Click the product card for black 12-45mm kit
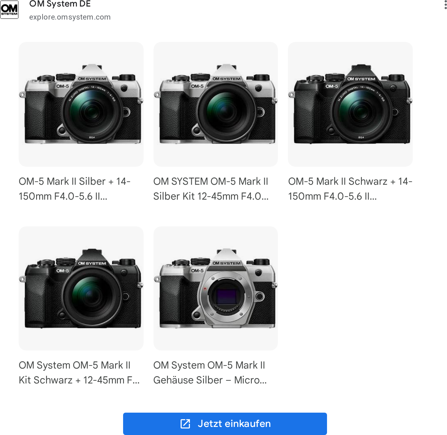This screenshot has width=447, height=435. (x=81, y=306)
